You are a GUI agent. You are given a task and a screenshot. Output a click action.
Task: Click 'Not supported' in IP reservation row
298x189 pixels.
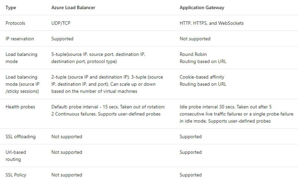[195, 39]
